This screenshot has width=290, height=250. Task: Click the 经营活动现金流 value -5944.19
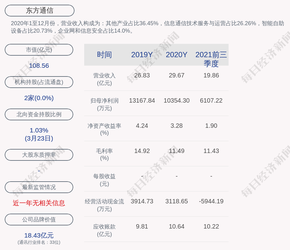tap(211, 201)
